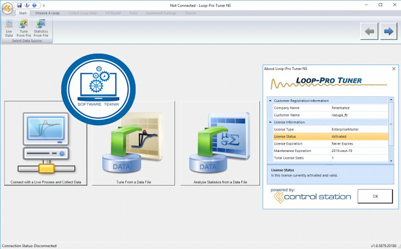Viewport: 401px width, 249px height.
Task: Switch to the Choose A Loop tab
Action: pyautogui.click(x=48, y=13)
